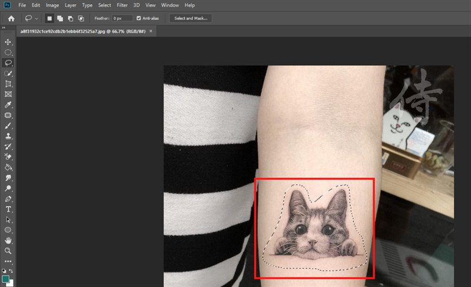Choose the Type tool
The image size is (471, 287).
click(8, 209)
